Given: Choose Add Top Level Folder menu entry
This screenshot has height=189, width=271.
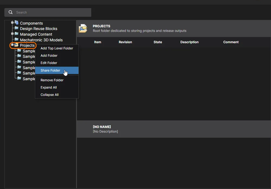Looking at the screenshot, I should click(x=57, y=48).
